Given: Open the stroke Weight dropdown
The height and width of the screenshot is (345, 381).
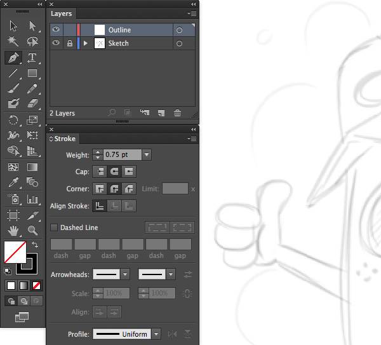Looking at the screenshot, I should 147,154.
